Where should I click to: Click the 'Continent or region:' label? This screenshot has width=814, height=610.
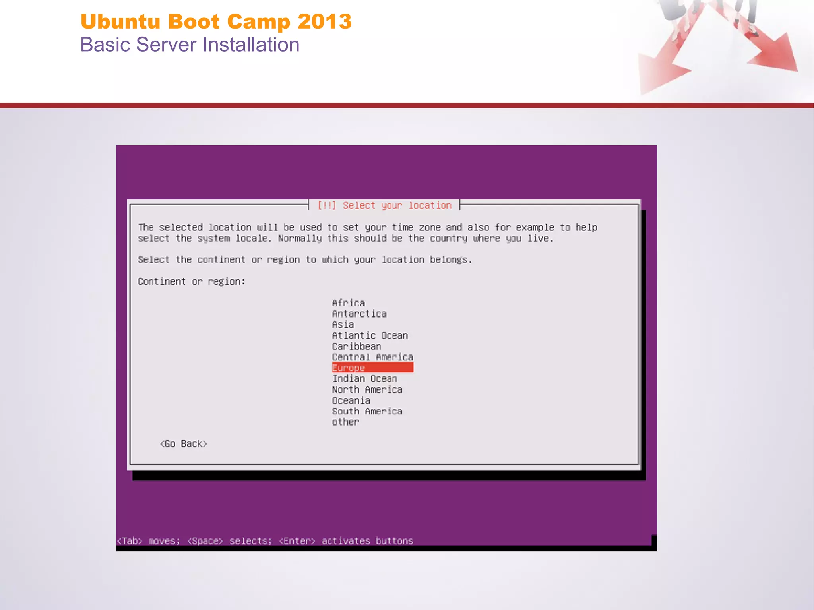[x=191, y=281]
